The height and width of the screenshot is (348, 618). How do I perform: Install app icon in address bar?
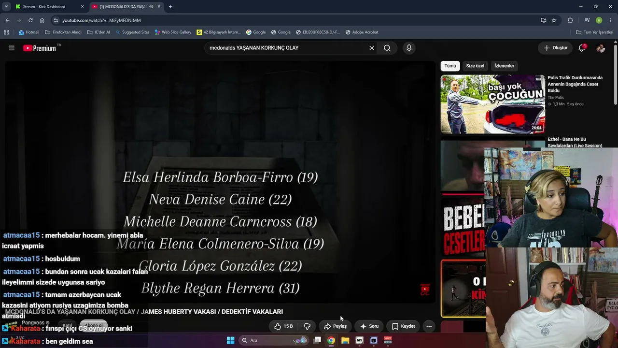coord(544,20)
